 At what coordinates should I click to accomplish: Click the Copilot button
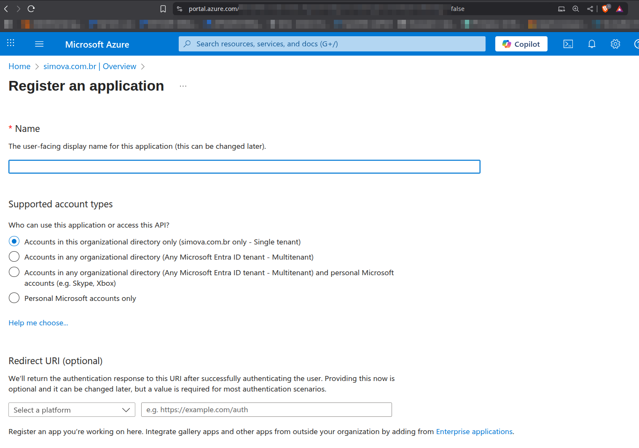click(521, 44)
